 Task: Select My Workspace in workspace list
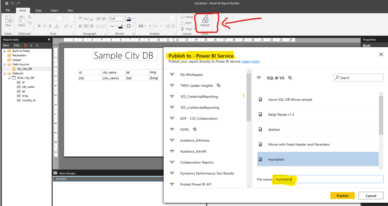[x=191, y=74]
